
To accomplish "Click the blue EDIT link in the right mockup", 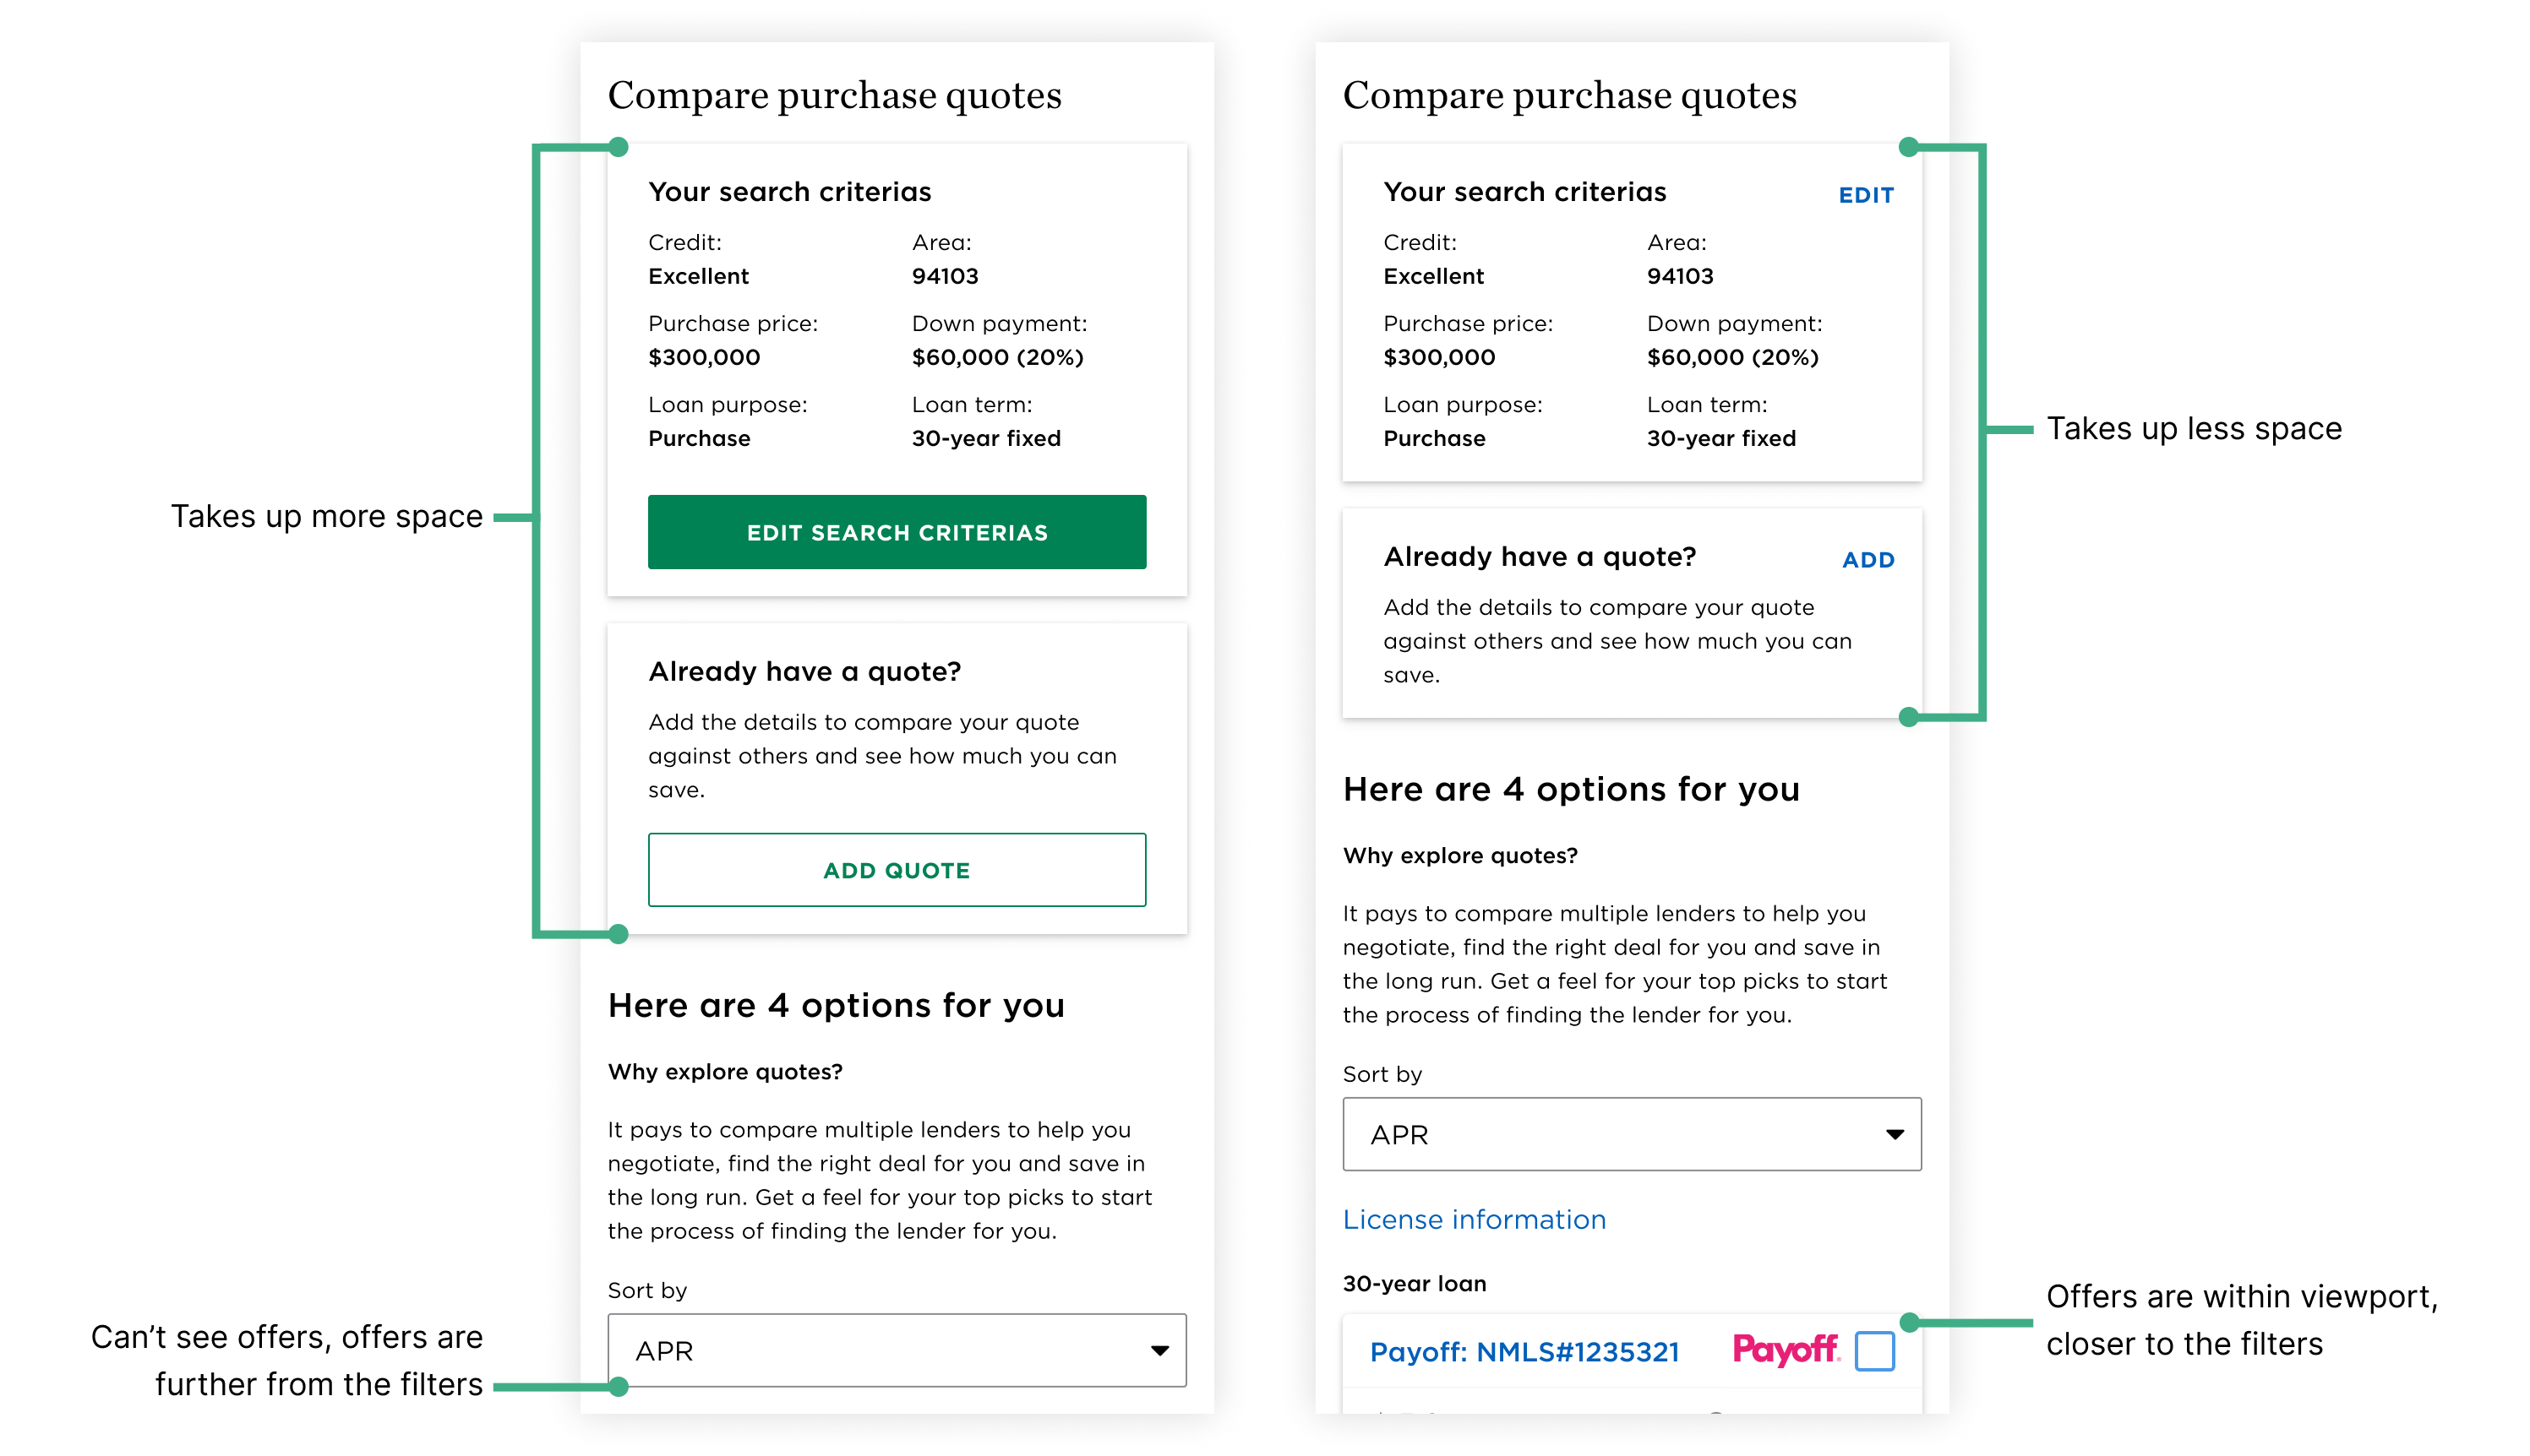I will [1866, 195].
